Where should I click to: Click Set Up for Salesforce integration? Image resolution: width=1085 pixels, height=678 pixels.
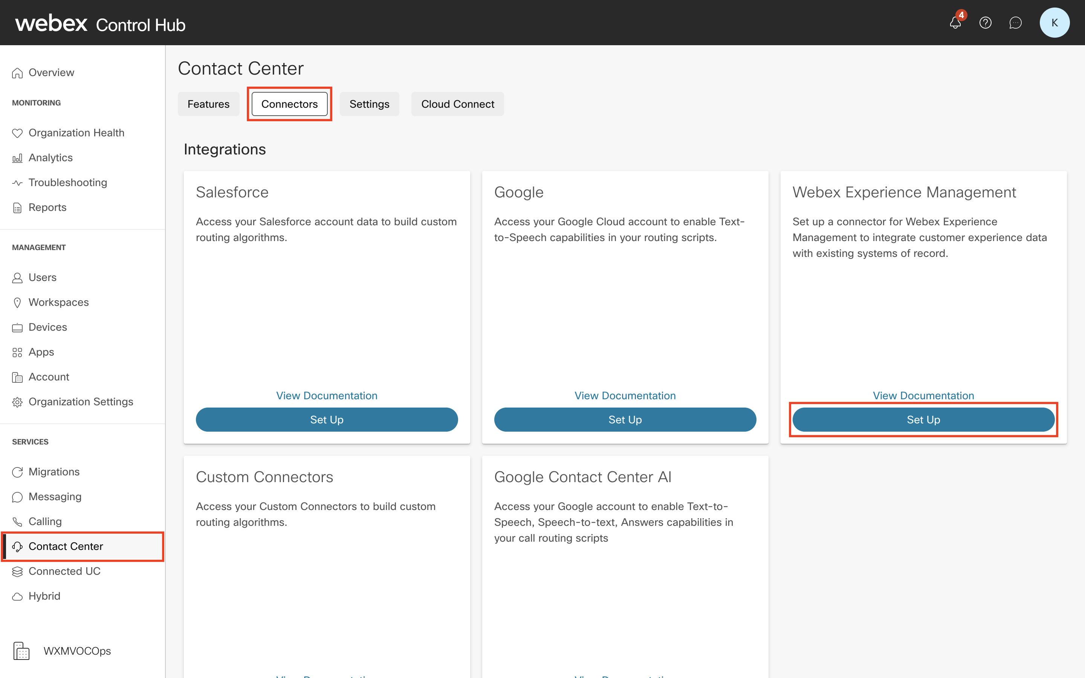pyautogui.click(x=327, y=420)
